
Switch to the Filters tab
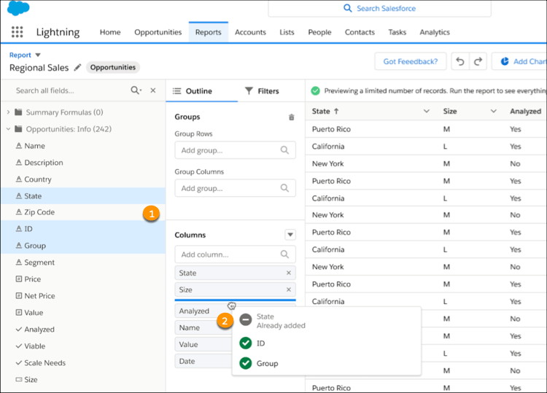pyautogui.click(x=261, y=91)
